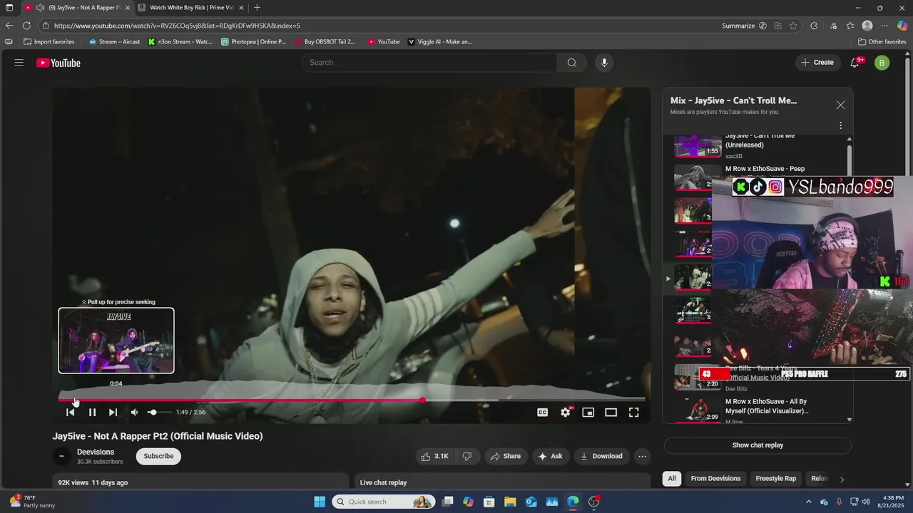The height and width of the screenshot is (513, 913).
Task: Open the YouTube bookmark in favorites bar
Action: (384, 41)
